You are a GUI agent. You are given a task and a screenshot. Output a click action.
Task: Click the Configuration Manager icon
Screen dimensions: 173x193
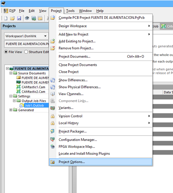pos(53,140)
